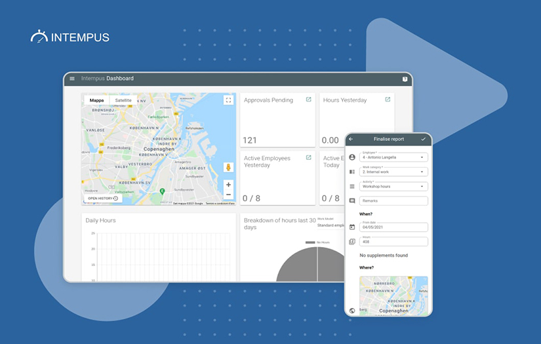Viewport: 541px width, 344px height.
Task: Open Active Employees Yesterday details icon
Action: [x=308, y=157]
